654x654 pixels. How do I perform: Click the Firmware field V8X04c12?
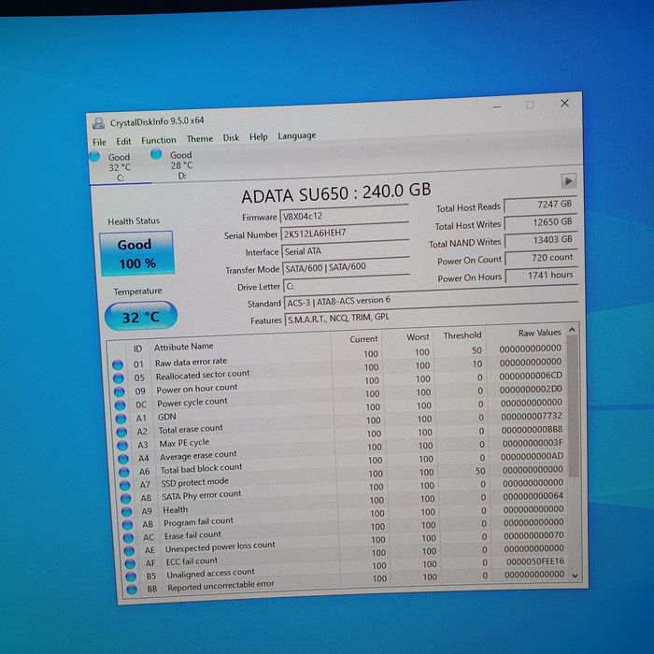344,214
